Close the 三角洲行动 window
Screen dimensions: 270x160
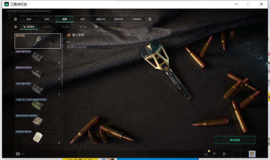pyautogui.click(x=261, y=4)
